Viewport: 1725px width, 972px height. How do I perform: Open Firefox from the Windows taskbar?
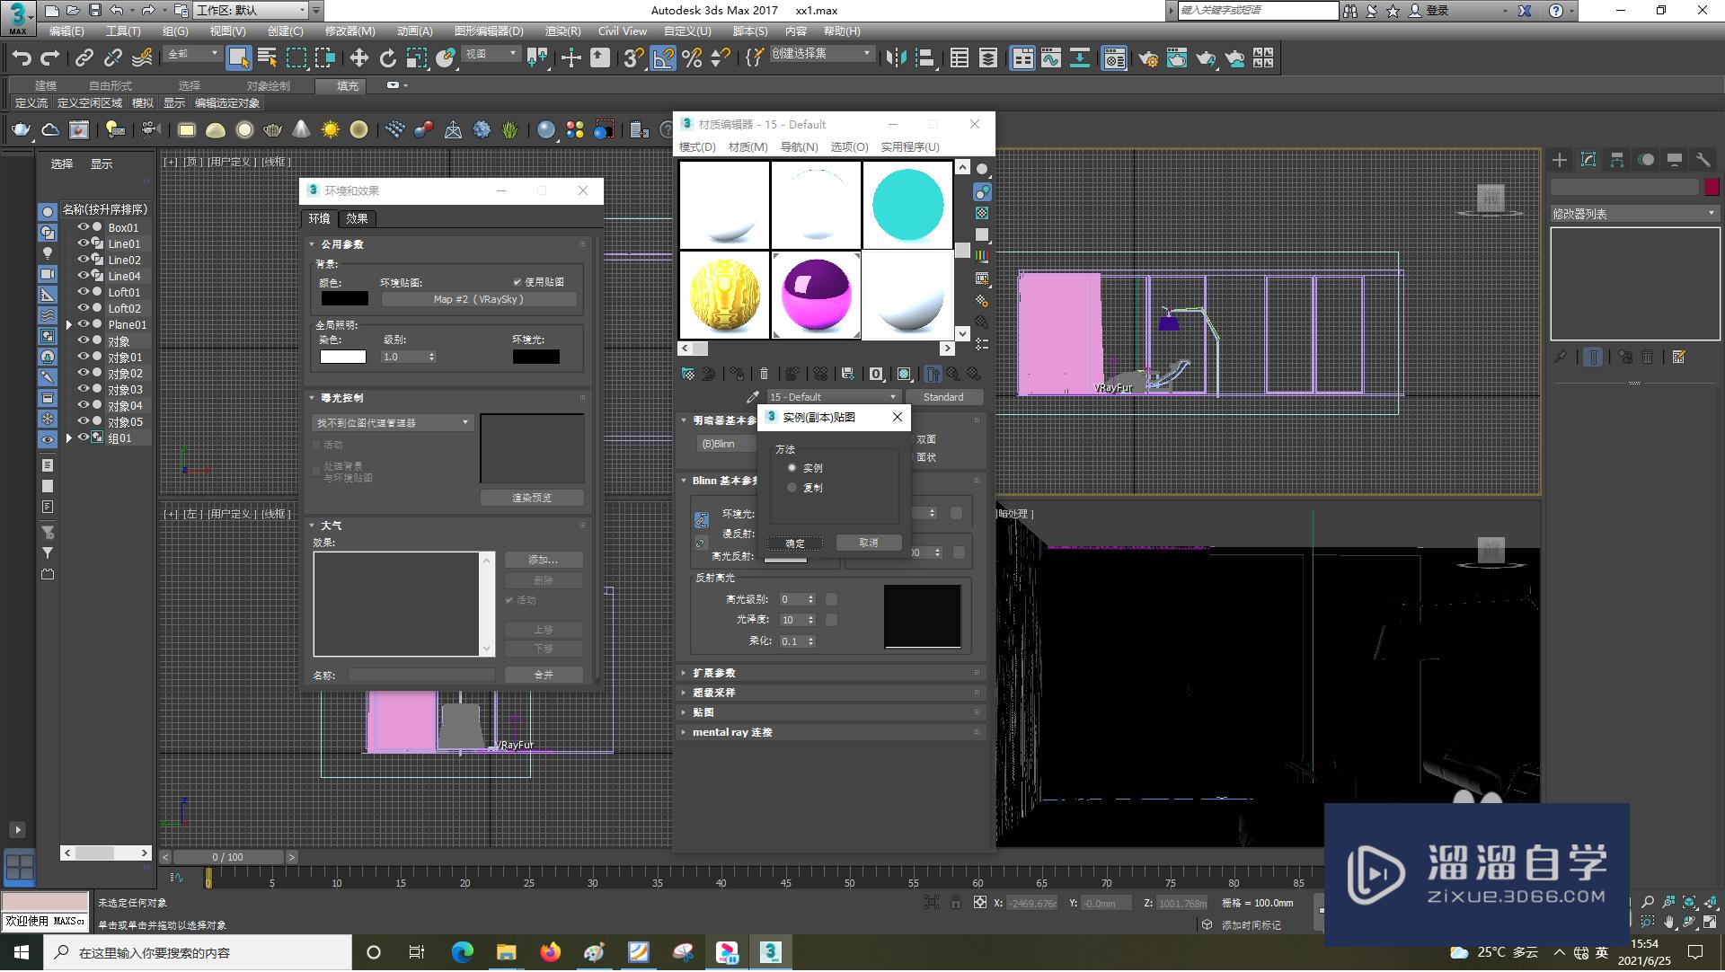550,952
